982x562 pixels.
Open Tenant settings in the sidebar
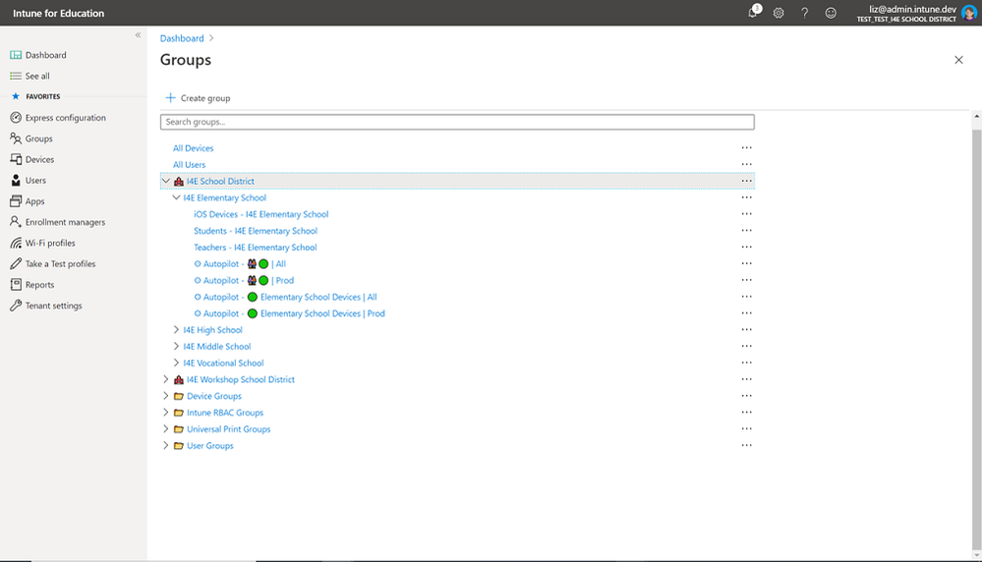click(54, 306)
